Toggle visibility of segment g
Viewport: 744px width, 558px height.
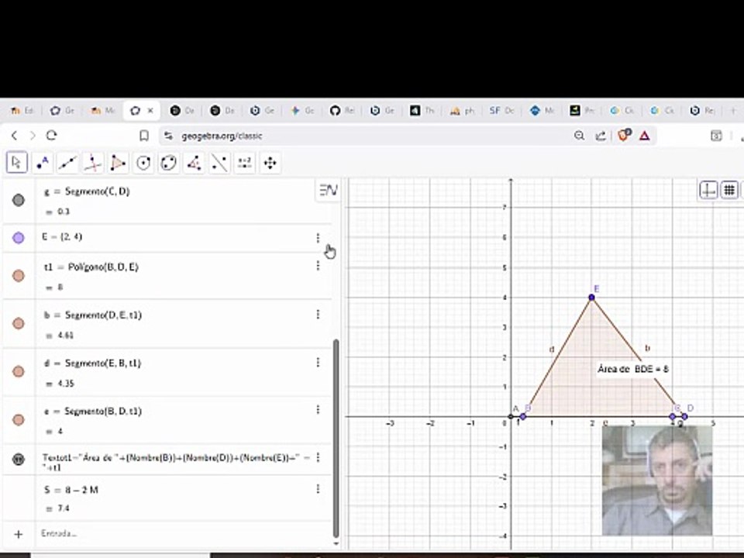pos(19,200)
